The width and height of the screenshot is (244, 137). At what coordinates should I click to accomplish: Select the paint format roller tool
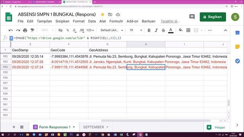click(x=32, y=30)
